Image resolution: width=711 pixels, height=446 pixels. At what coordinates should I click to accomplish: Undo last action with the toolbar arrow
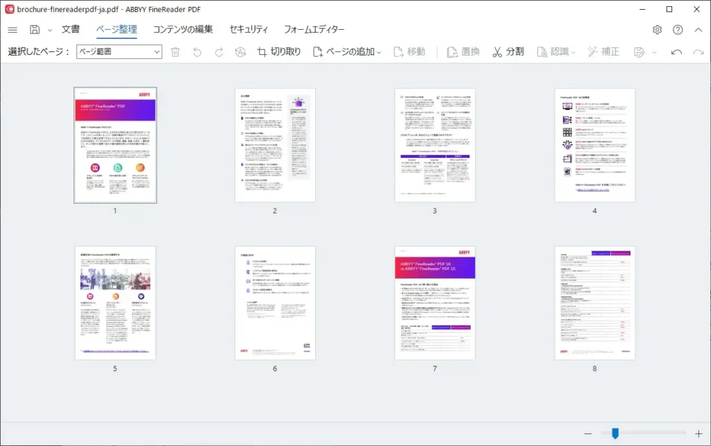click(x=676, y=52)
